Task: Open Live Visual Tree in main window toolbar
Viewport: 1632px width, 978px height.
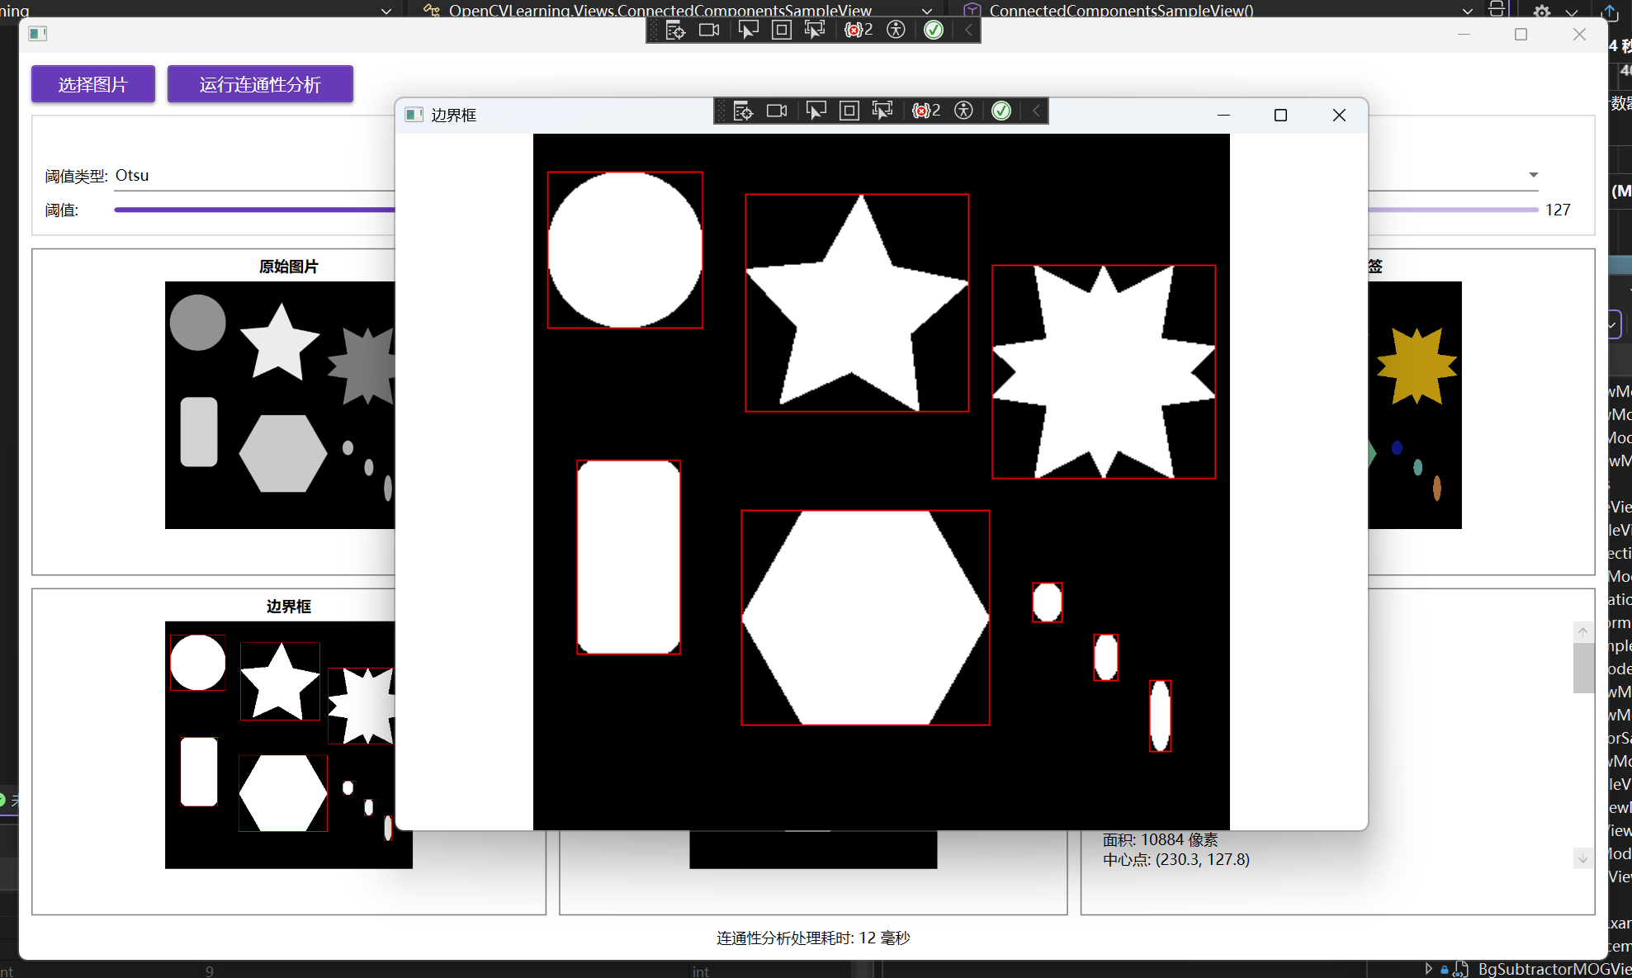Action: click(x=675, y=31)
